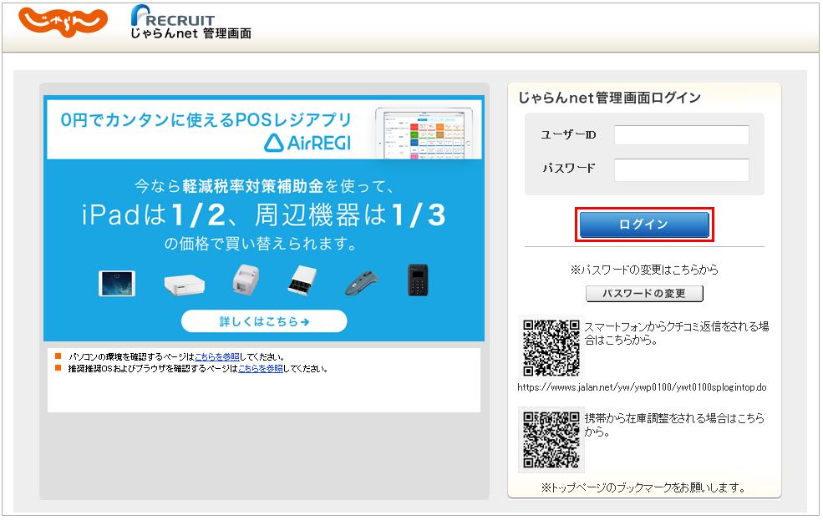Click the 在庫調整 mobile QR code
Screen dimensions: 823x520
(x=551, y=440)
